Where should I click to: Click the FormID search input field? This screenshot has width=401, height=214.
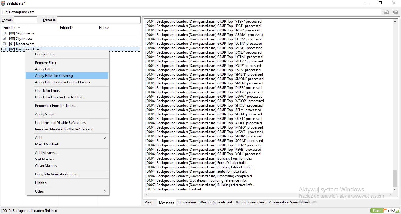[26, 20]
